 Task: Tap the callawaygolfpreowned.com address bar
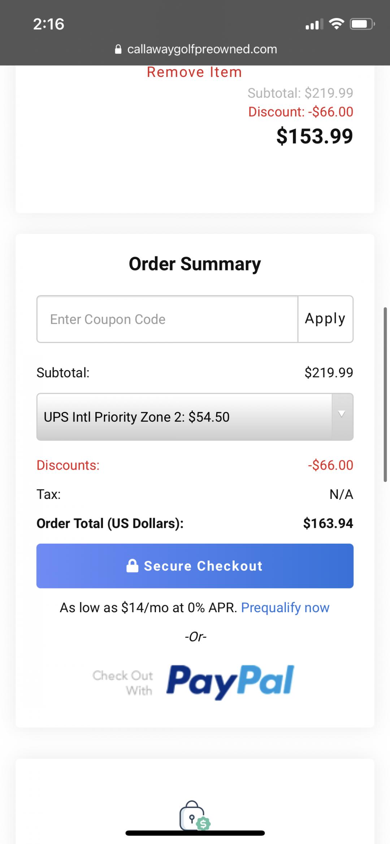201,49
